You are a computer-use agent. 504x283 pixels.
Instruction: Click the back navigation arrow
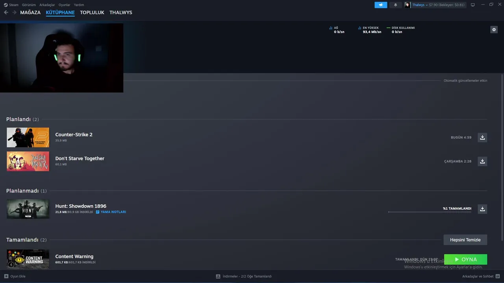click(6, 13)
